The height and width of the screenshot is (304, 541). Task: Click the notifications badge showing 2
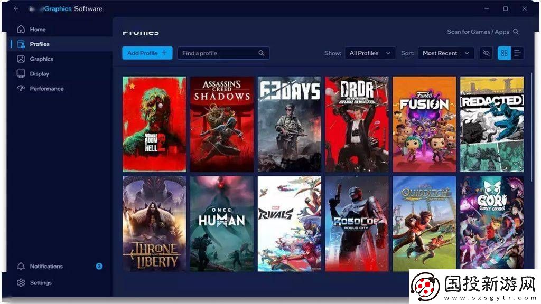[99, 266]
